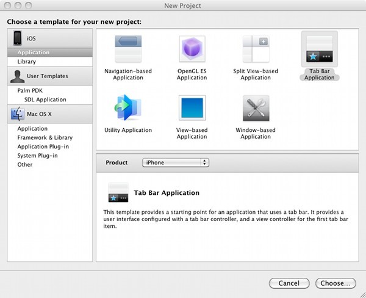366x298 pixels.
Task: Click the Mac OS X Finder icon
Action: click(18, 114)
